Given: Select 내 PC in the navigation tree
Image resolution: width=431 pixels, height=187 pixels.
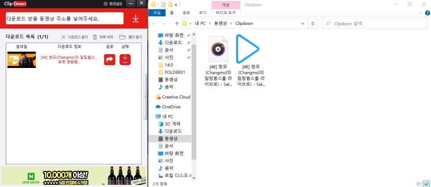Looking at the screenshot, I should click(x=165, y=116).
